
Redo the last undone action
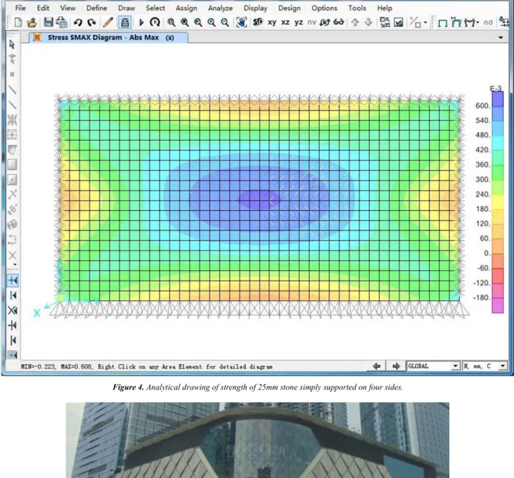point(92,22)
